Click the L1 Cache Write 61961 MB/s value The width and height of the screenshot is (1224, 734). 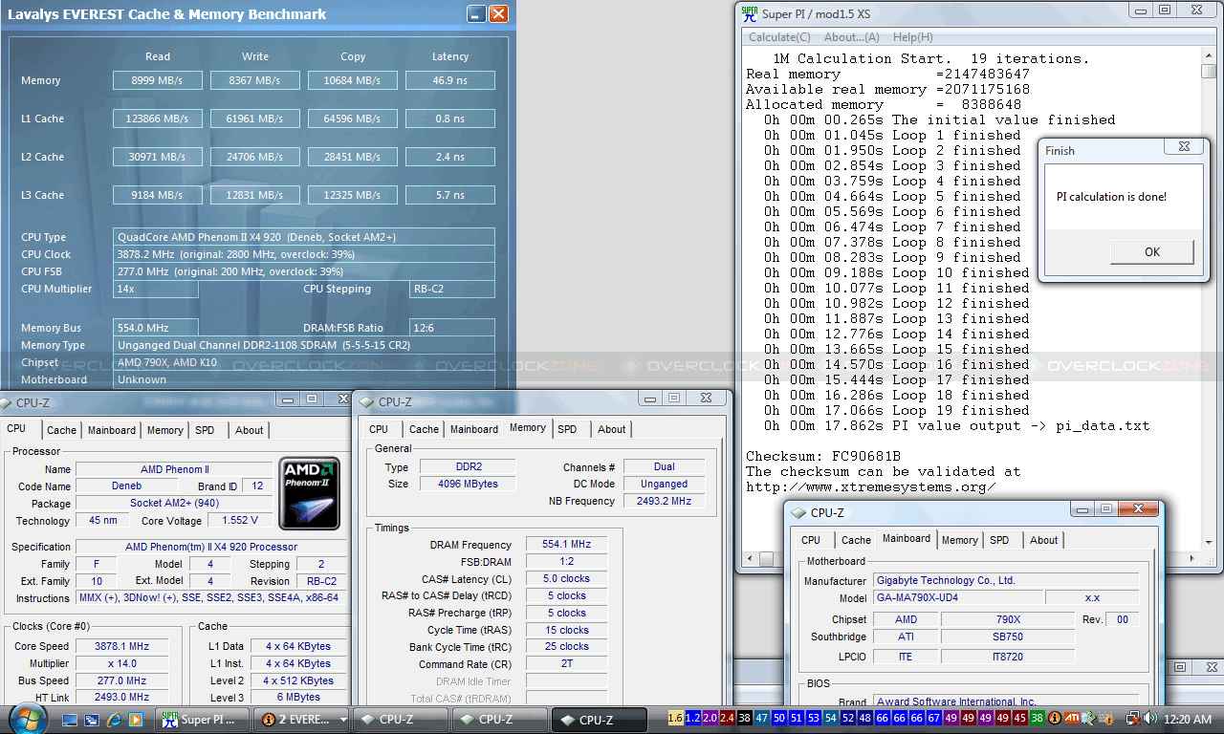(255, 119)
